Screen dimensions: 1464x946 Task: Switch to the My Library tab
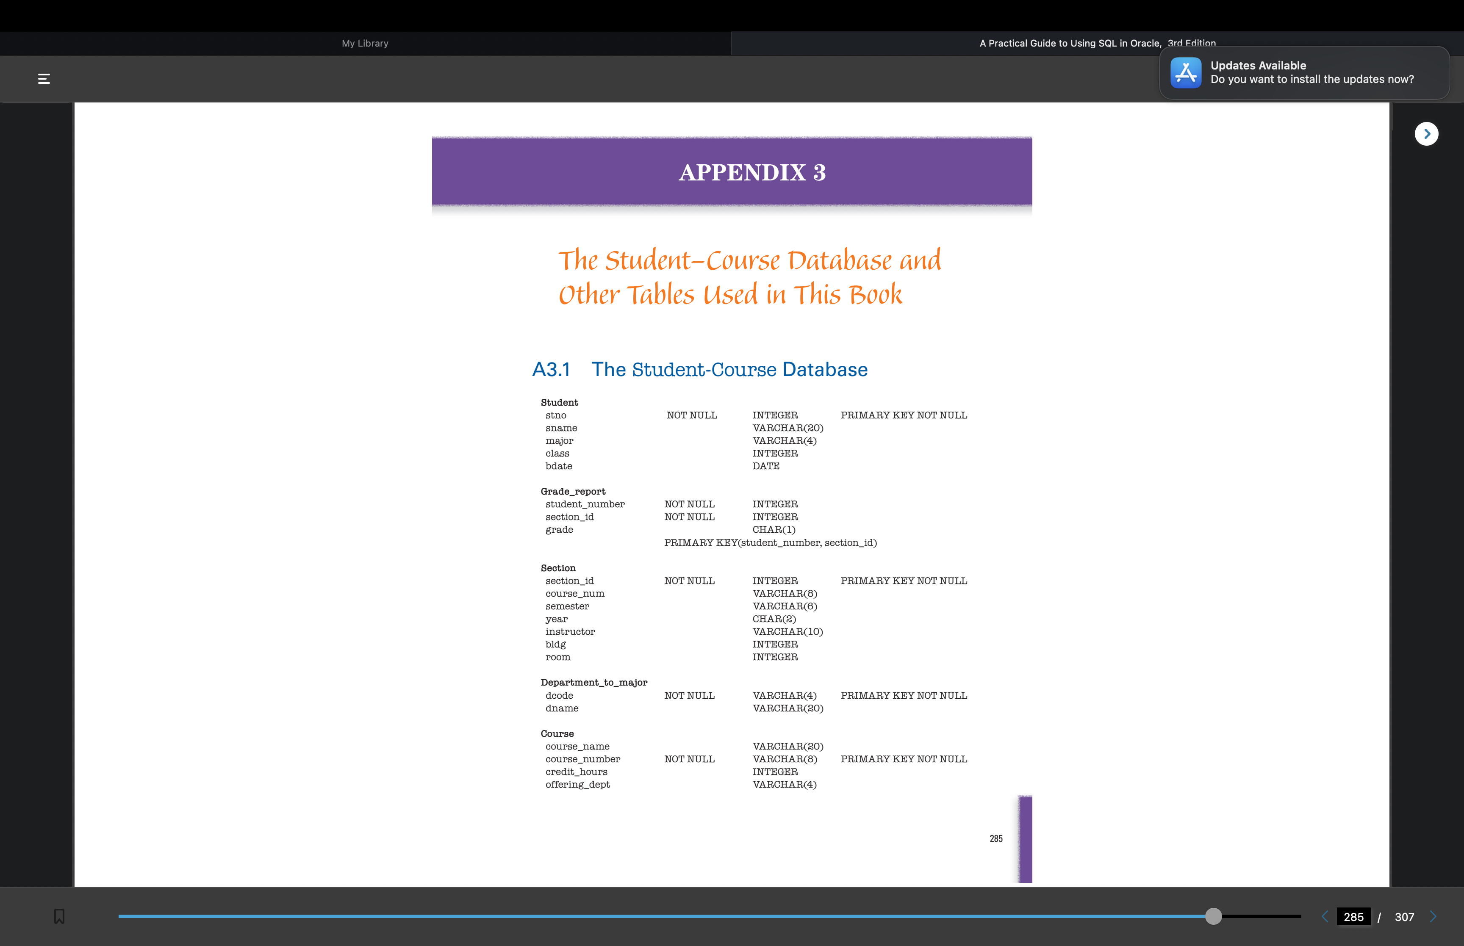(365, 44)
